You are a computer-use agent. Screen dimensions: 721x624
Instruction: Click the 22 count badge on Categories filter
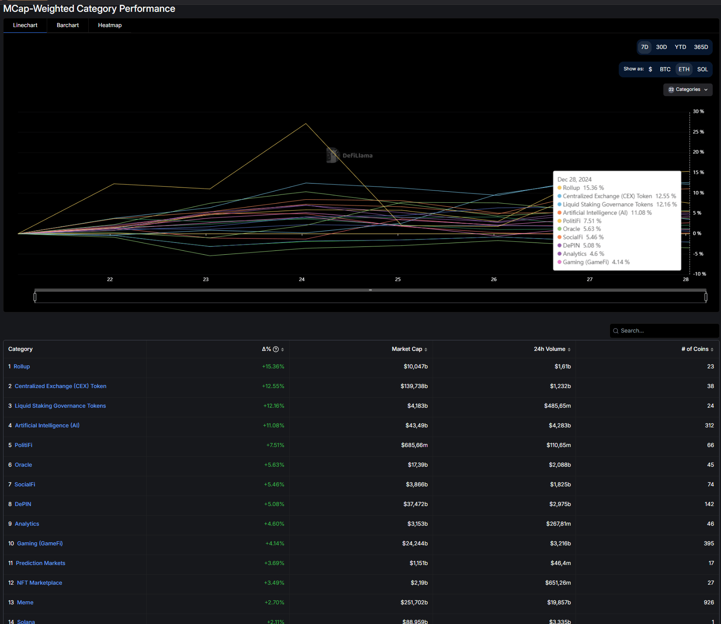[671, 89]
